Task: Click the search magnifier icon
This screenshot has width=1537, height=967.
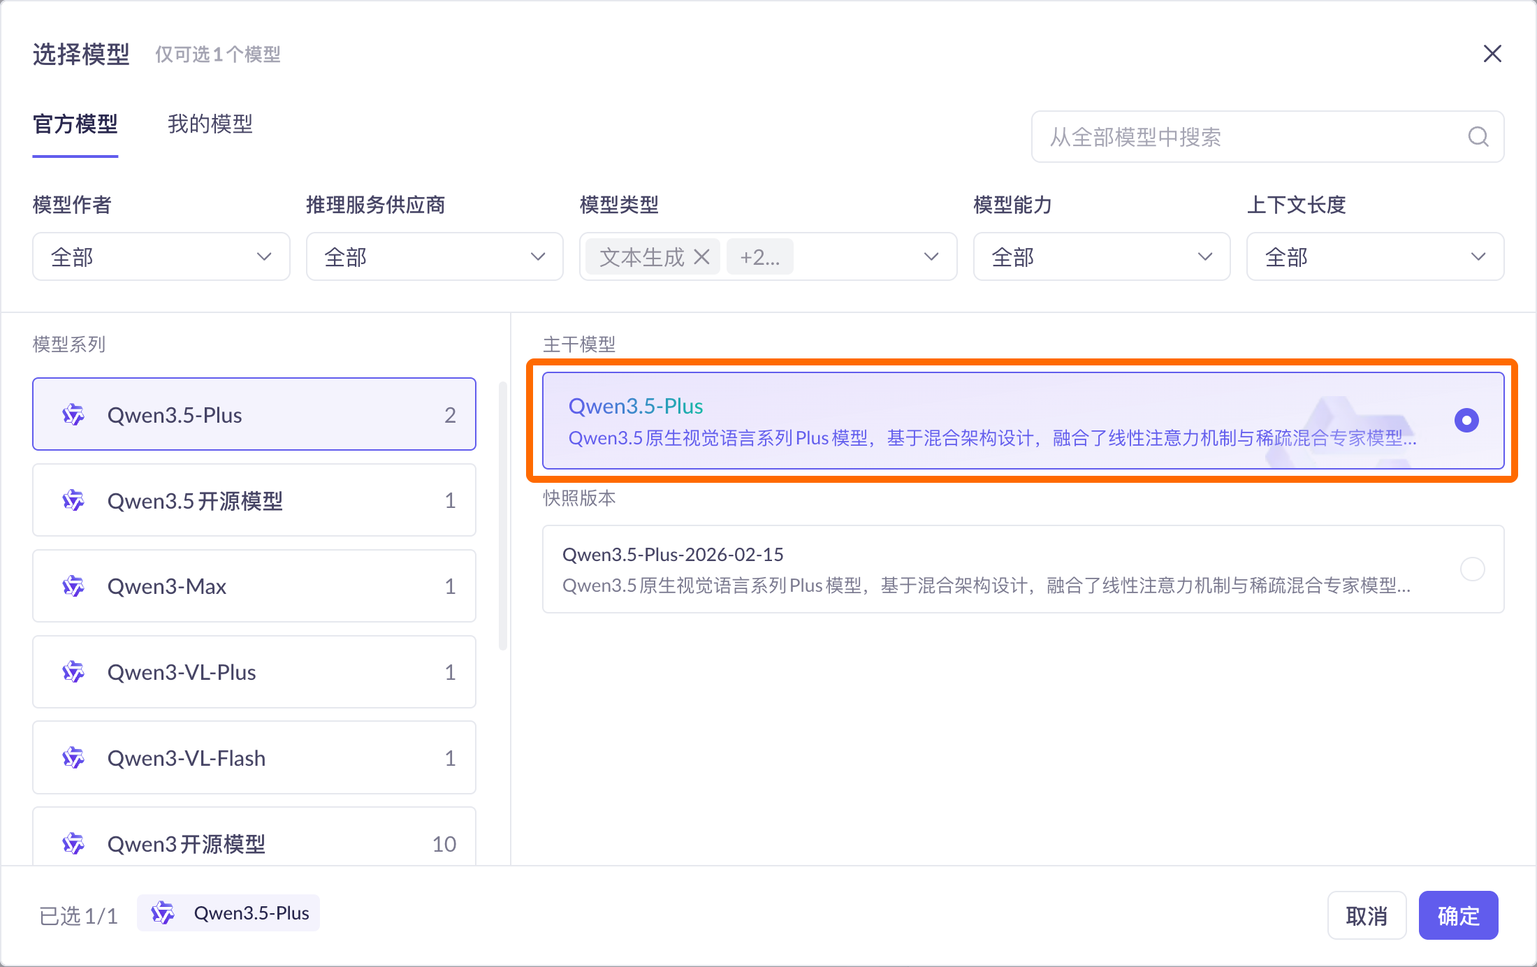Action: coord(1478,136)
